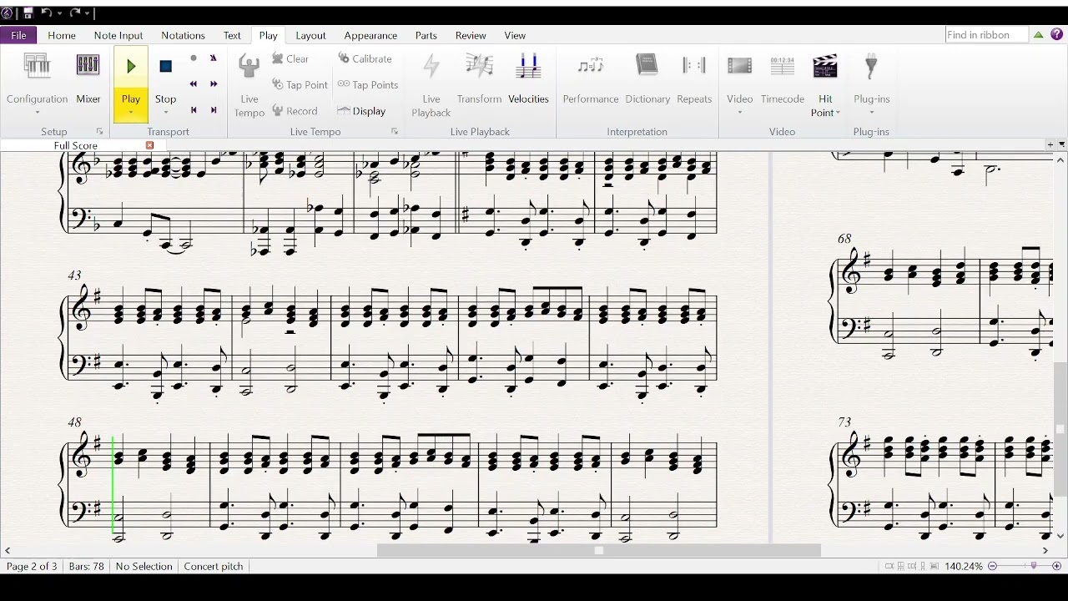Screen dimensions: 1068x601
Task: Move playback line to end
Action: click(x=214, y=110)
